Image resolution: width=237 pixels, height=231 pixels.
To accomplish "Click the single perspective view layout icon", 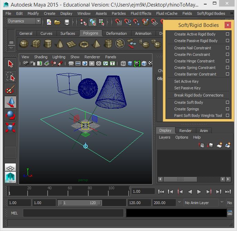I will point(10,167).
